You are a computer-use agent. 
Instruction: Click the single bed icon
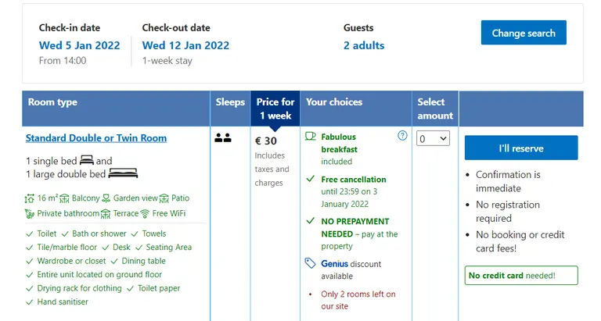click(86, 160)
